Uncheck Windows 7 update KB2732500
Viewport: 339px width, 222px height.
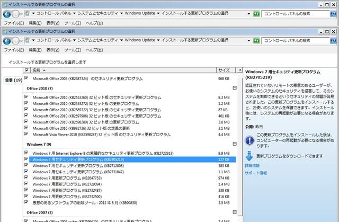(x=26, y=196)
